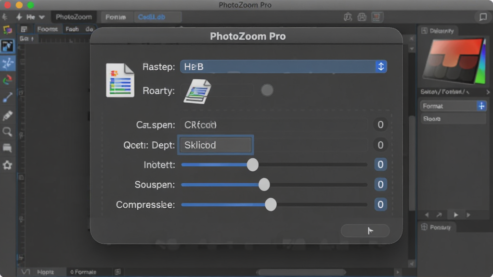This screenshot has height=277, width=493.
Task: Switch to the Fonim tab
Action: click(x=116, y=17)
